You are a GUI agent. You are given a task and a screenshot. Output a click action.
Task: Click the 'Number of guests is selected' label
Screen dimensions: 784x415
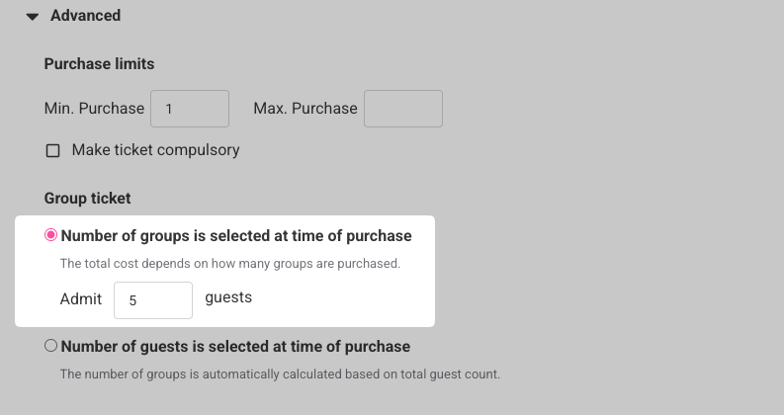pyautogui.click(x=235, y=346)
